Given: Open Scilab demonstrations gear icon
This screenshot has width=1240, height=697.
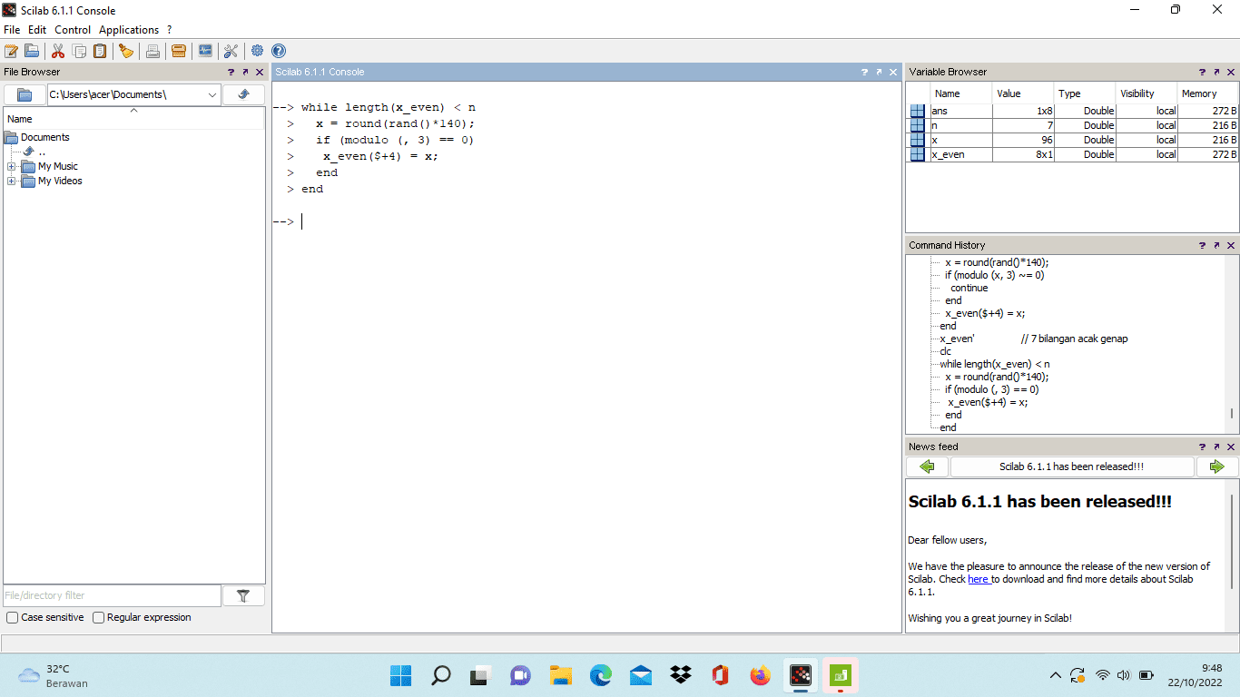Looking at the screenshot, I should point(258,51).
